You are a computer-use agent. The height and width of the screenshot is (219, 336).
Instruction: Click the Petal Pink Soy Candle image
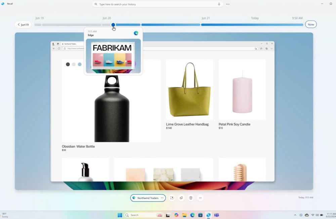point(242,90)
